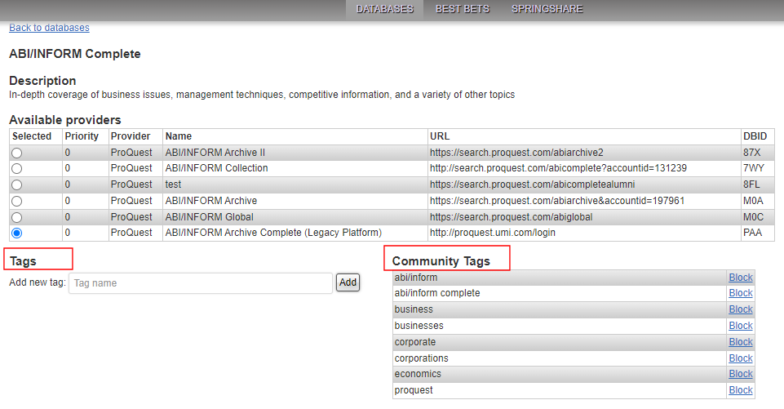Click the abiarchive2 URL cell
The height and width of the screenshot is (409, 784).
click(584, 153)
